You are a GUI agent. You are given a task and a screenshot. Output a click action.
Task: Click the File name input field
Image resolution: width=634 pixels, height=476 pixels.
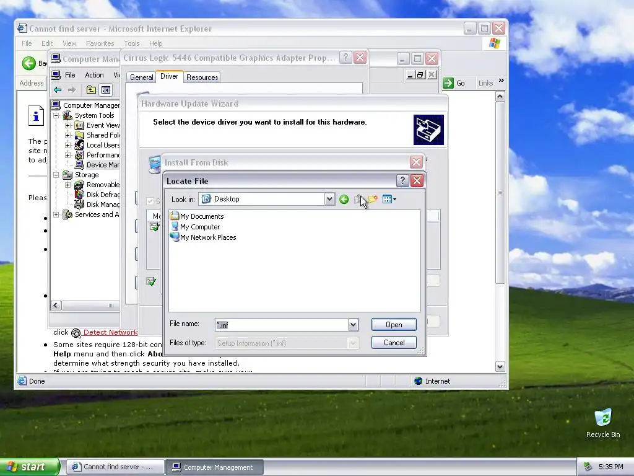pyautogui.click(x=282, y=325)
